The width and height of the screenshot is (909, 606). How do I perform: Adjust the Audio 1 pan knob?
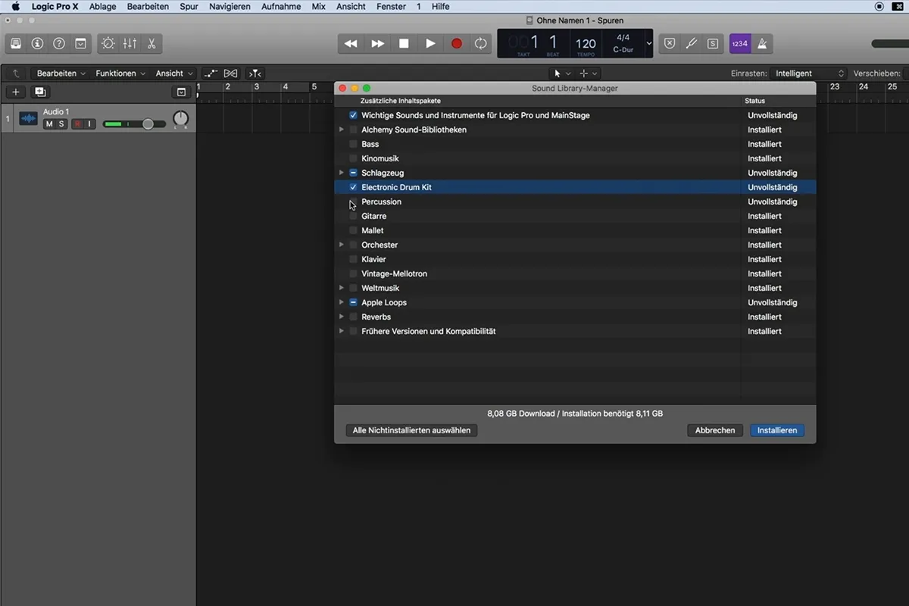[x=180, y=119]
